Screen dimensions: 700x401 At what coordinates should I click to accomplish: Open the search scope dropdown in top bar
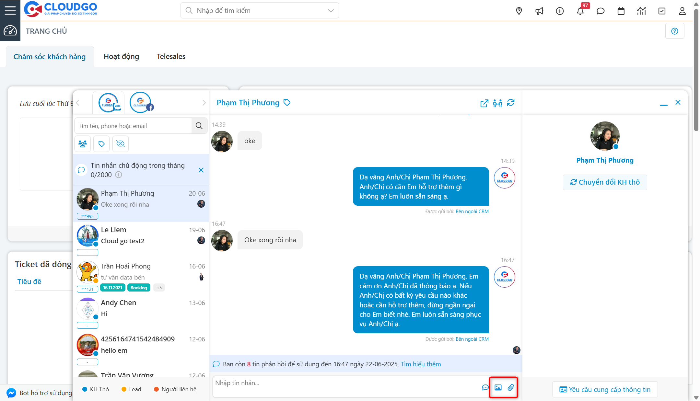330,10
